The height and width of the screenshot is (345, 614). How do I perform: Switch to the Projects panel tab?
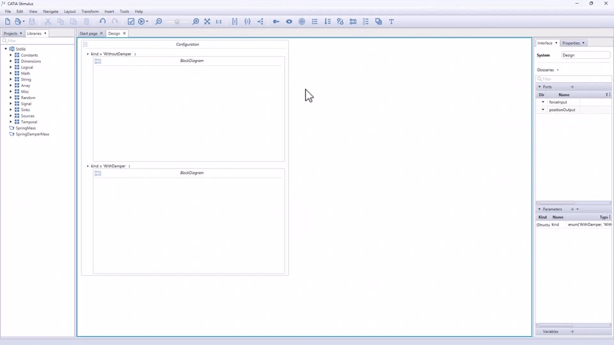[x=11, y=34]
